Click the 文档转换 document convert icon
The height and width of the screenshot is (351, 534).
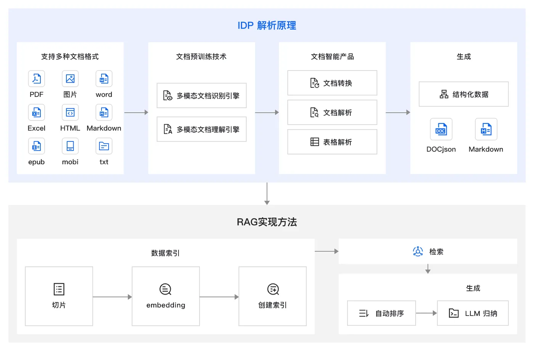click(314, 83)
